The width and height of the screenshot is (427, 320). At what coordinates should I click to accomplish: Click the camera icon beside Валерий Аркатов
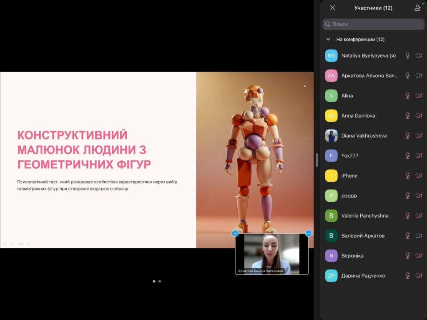pos(419,235)
